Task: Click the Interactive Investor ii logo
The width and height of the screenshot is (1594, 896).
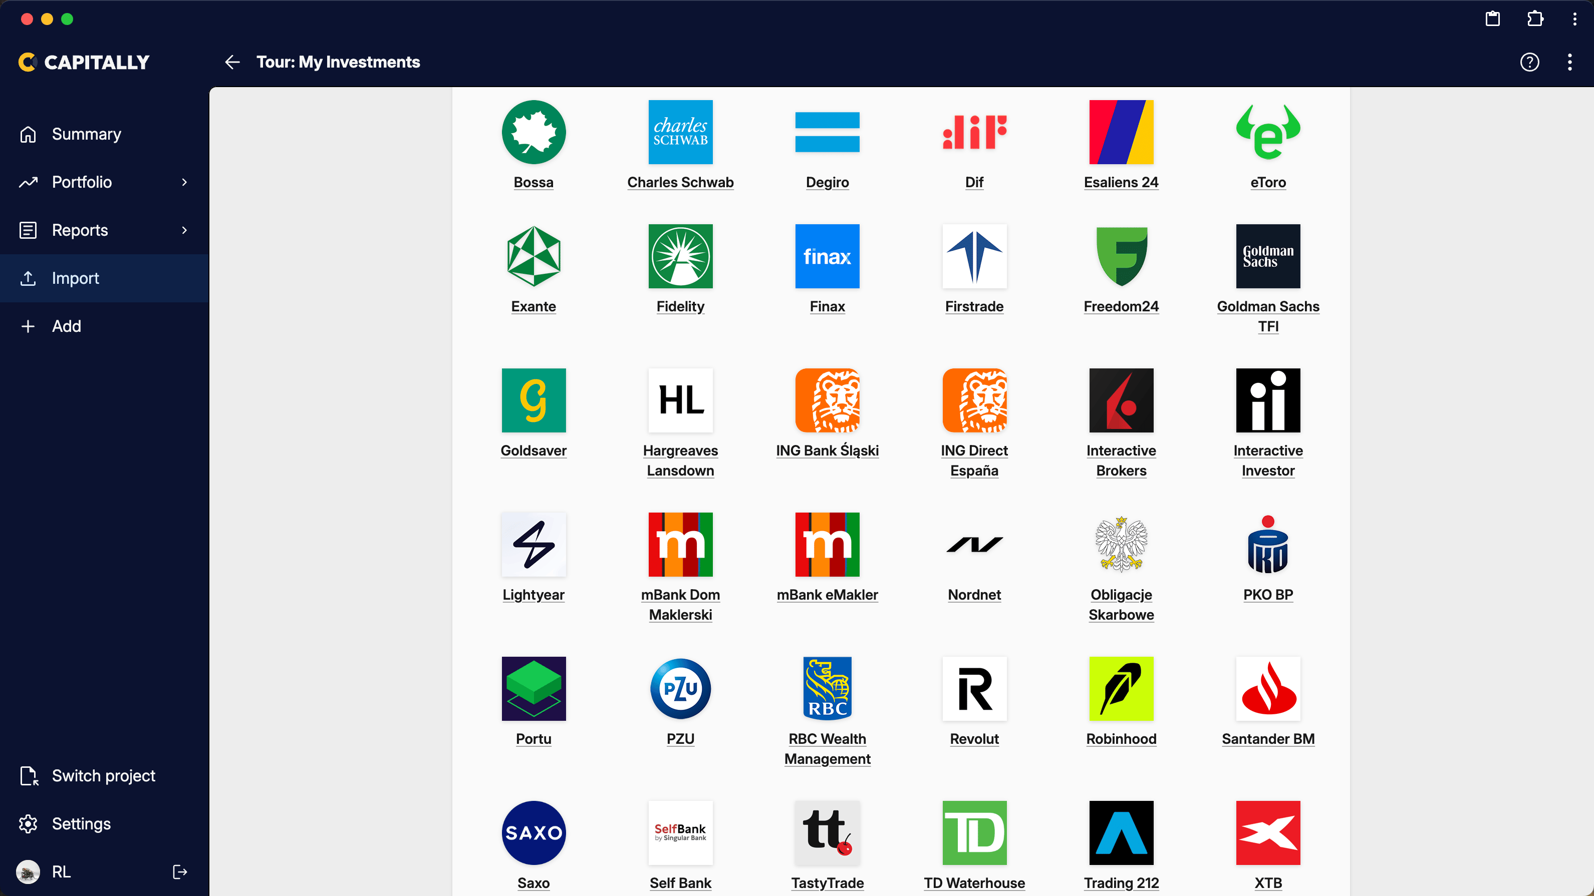Action: [1268, 400]
